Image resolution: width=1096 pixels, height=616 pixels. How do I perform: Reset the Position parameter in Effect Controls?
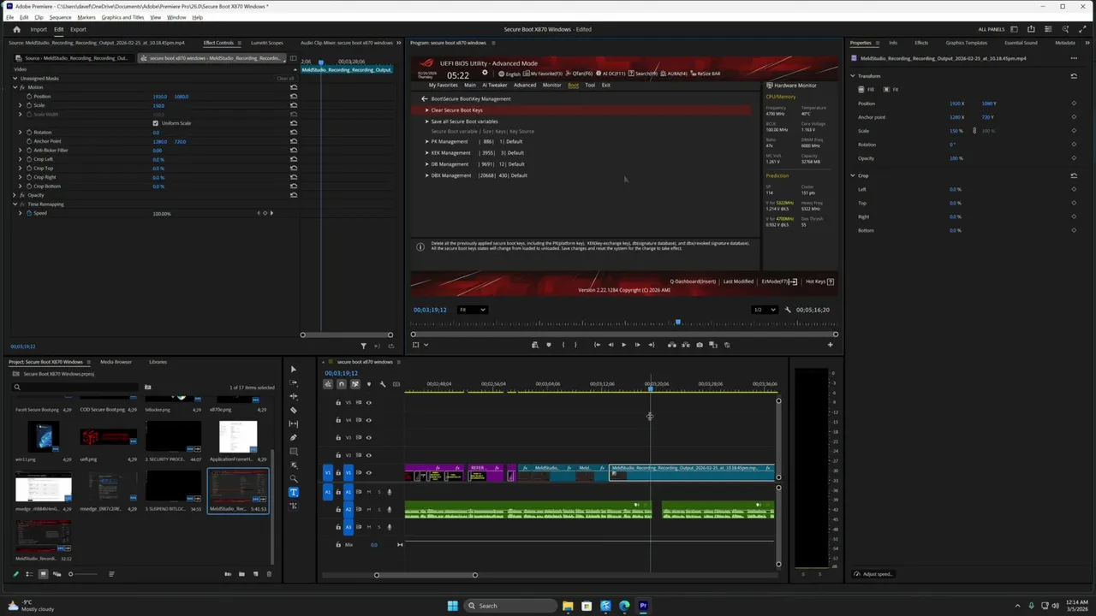pyautogui.click(x=293, y=97)
